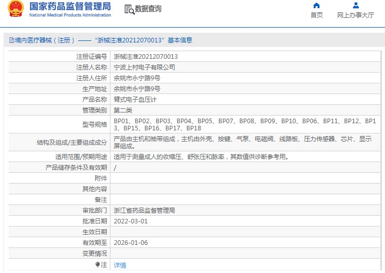Viewport: 385px width, 273px height.
Task: Click the 首页 home icon
Action: click(316, 6)
